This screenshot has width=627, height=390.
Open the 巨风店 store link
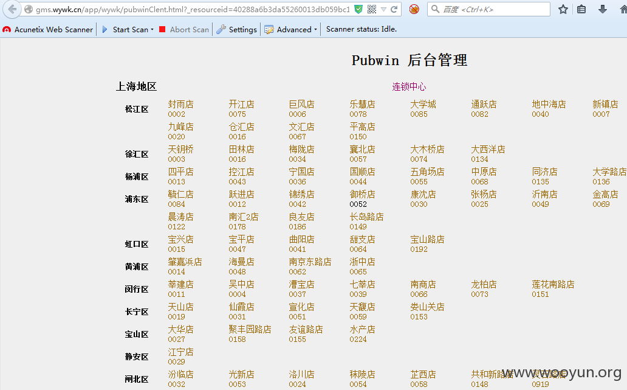click(x=301, y=104)
